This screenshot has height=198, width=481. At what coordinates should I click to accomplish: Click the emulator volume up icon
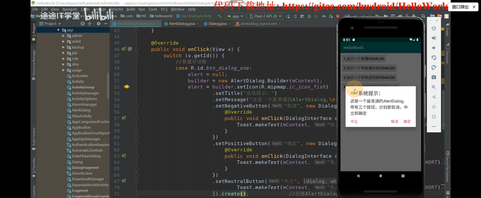(434, 38)
